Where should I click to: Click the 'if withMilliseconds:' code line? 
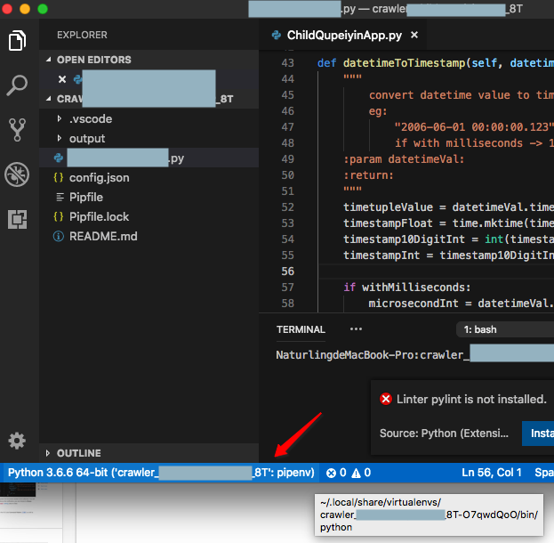(407, 288)
